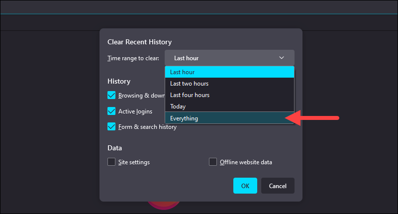Choose Last two hours from the list
Screen dimensions: 398x214
point(229,84)
